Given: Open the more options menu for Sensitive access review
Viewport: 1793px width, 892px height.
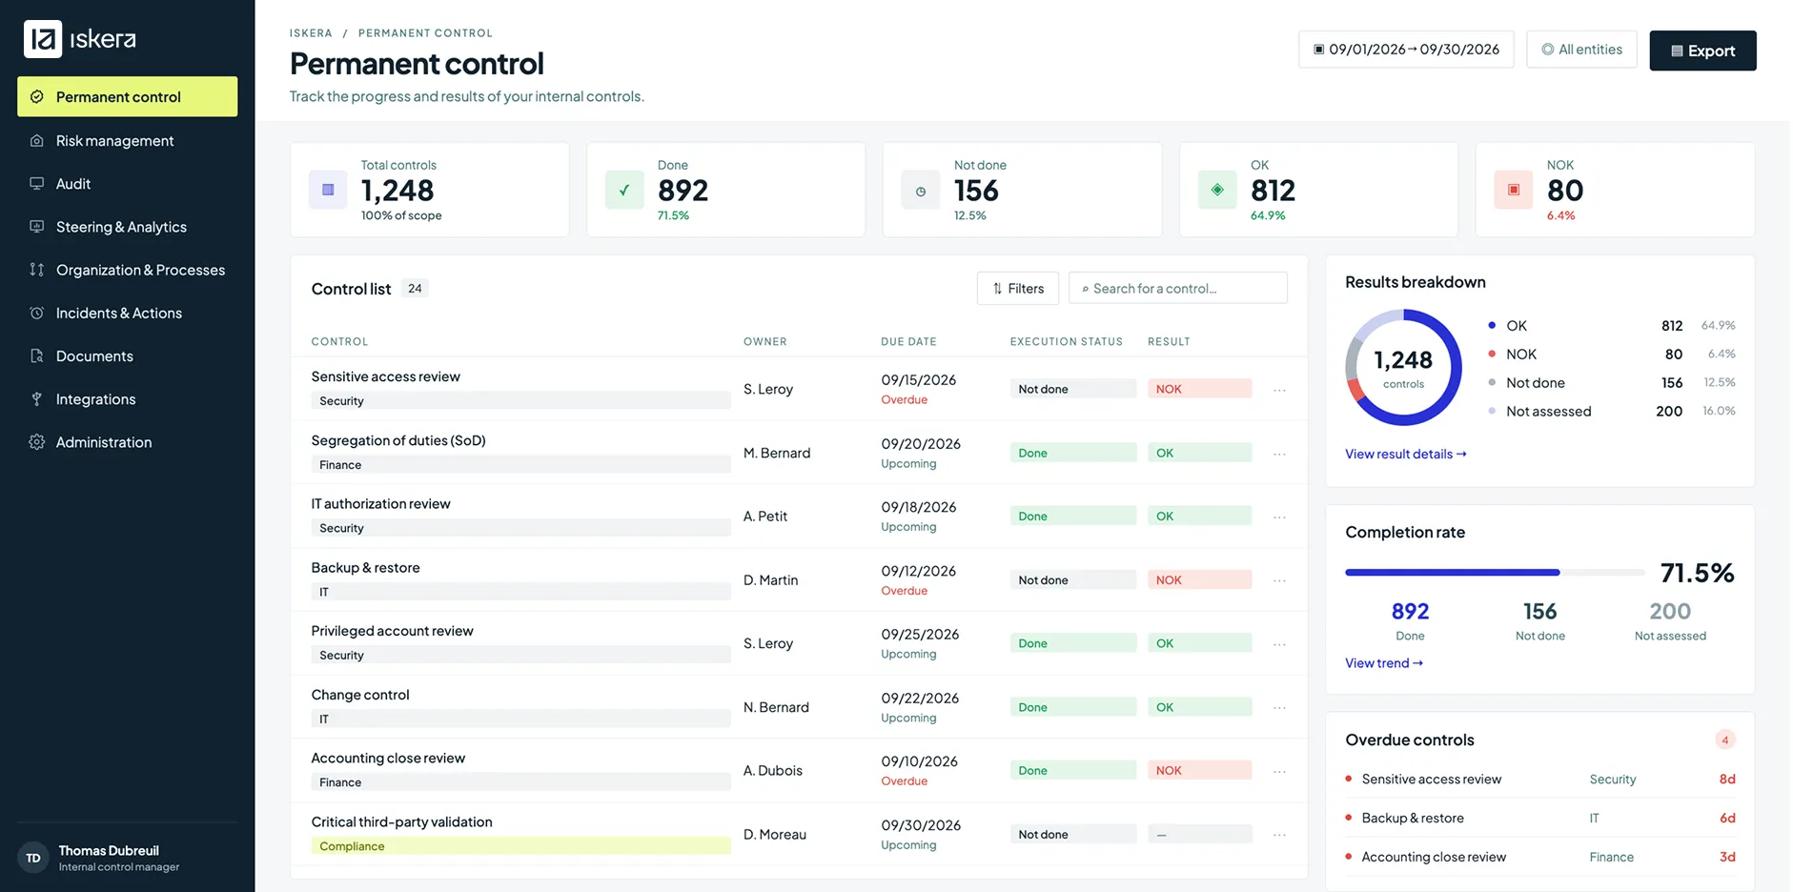Looking at the screenshot, I should pyautogui.click(x=1279, y=390).
